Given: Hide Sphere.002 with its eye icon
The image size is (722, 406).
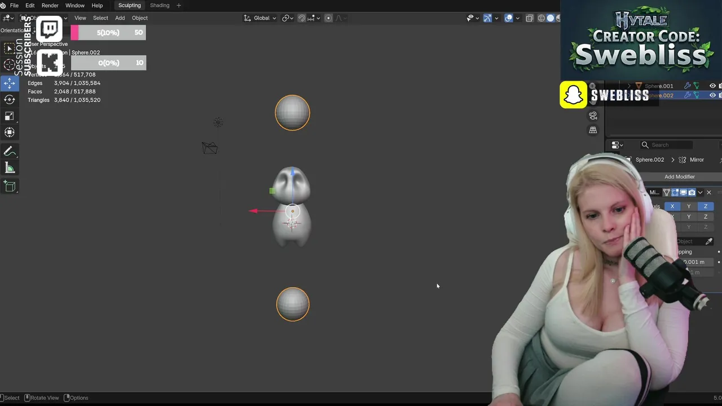Looking at the screenshot, I should pos(712,95).
